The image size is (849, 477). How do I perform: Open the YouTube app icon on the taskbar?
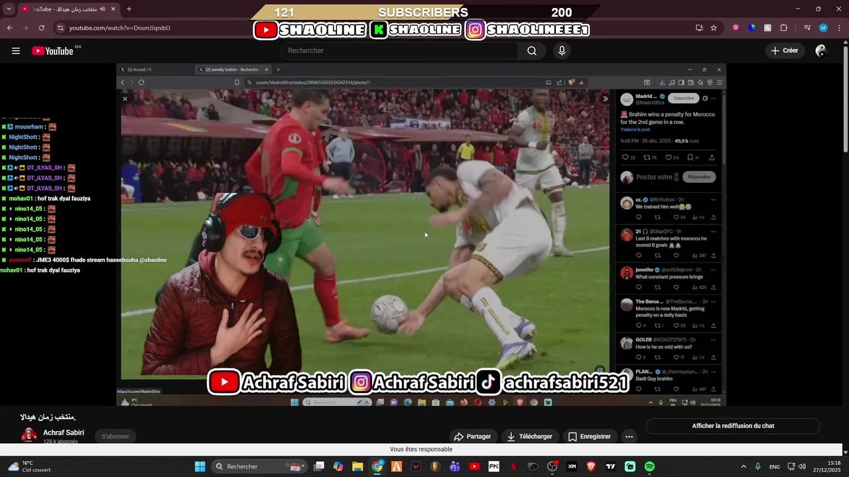coord(474,466)
